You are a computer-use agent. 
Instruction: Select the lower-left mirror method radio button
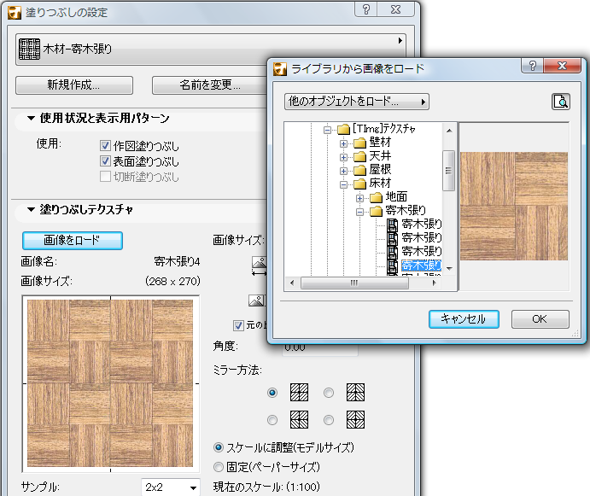tap(272, 420)
